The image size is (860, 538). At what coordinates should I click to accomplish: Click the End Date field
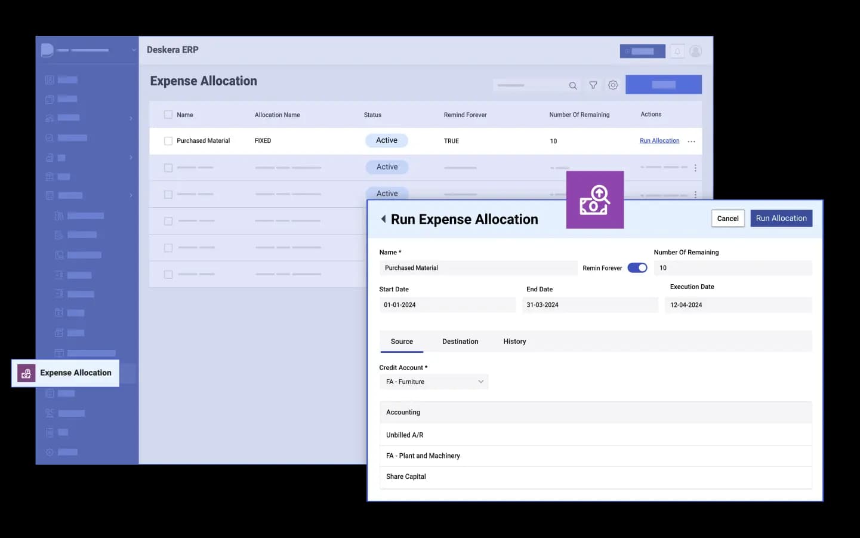tap(590, 305)
